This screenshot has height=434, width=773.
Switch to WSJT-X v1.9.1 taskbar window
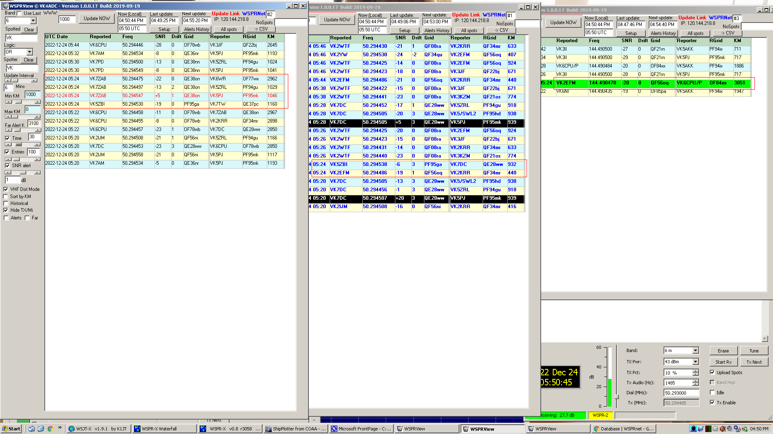[x=98, y=429]
